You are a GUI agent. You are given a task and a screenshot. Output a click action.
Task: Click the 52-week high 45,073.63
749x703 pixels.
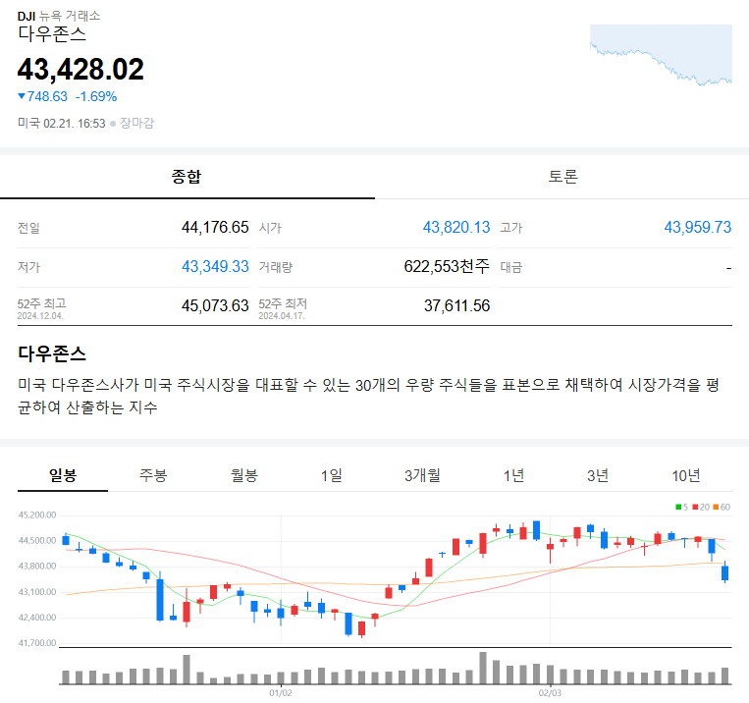(x=215, y=305)
